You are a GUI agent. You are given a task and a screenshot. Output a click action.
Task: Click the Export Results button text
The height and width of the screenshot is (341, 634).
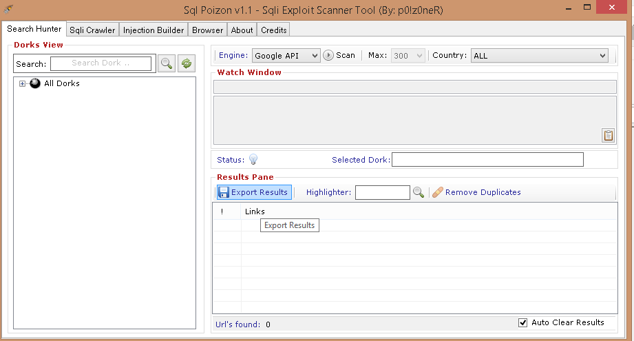click(x=260, y=192)
